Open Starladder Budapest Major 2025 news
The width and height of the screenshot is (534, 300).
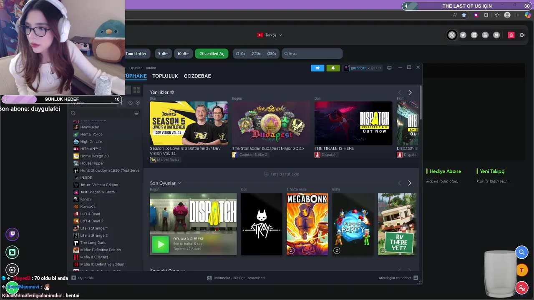tap(271, 123)
